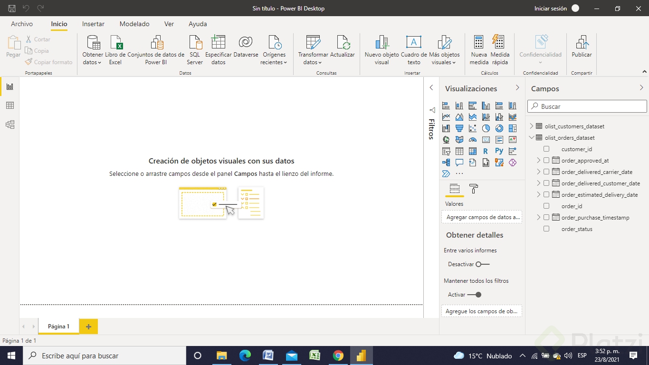Choose the Power Apps visual
This screenshot has height=365, width=649.
point(512,163)
